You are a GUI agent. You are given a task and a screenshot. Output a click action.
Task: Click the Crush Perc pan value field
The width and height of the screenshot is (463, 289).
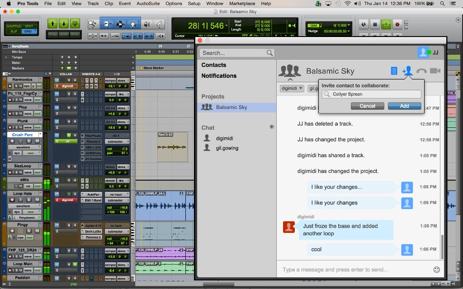point(117,153)
